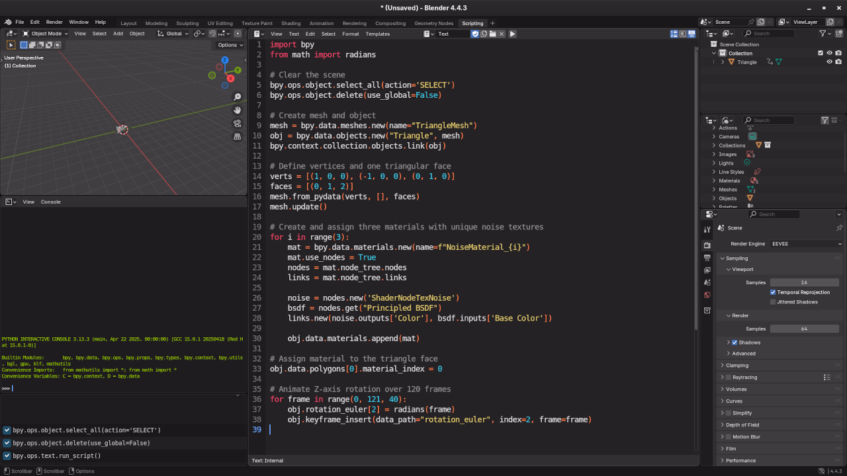Open the Render Engine EEVEE dropdown

(806, 244)
